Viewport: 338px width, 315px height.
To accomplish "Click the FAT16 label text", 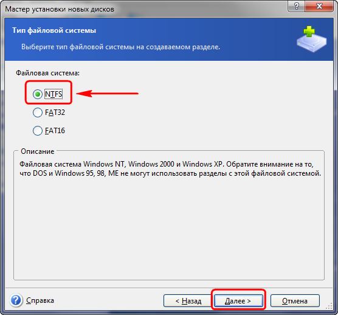I will point(55,131).
